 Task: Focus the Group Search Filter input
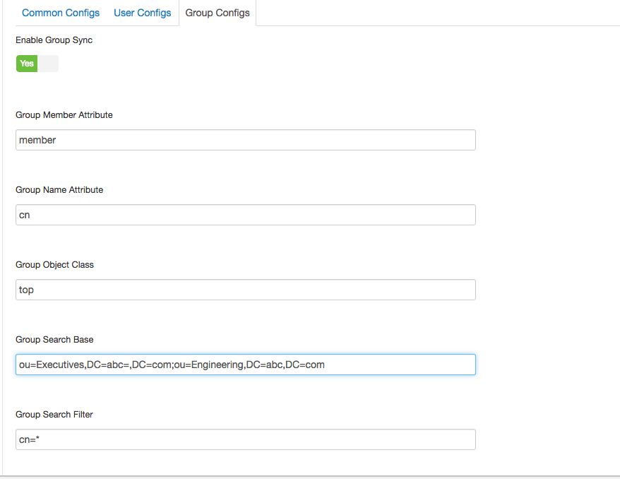245,439
